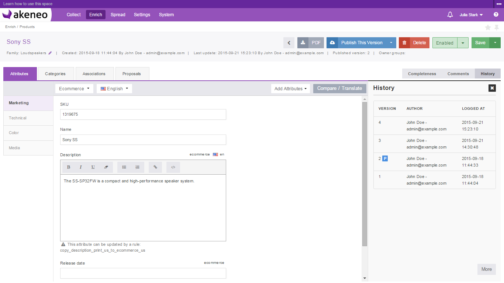Open the System menu
The width and height of the screenshot is (504, 283).
[x=166, y=15]
